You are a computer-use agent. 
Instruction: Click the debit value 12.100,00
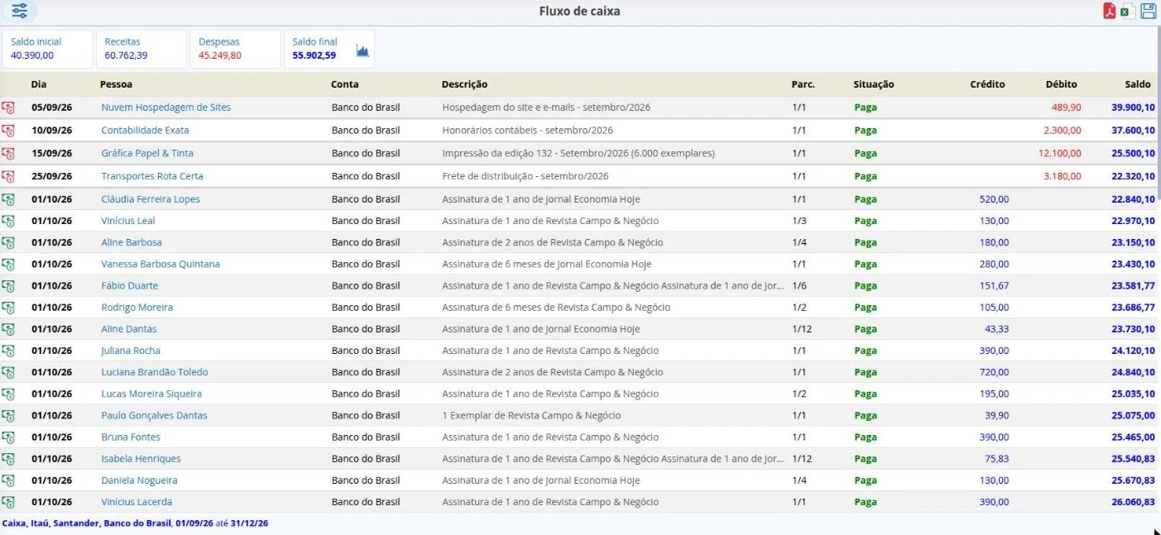[x=1060, y=153]
